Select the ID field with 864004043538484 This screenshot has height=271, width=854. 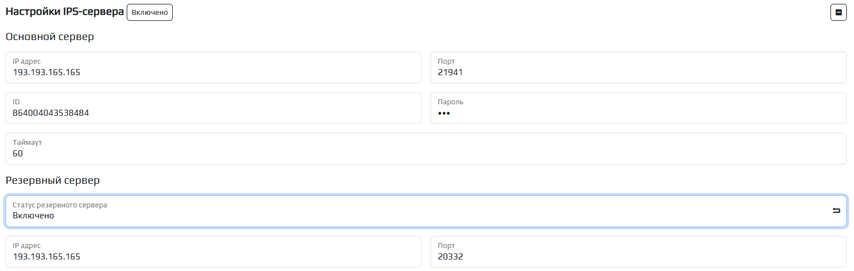click(213, 108)
